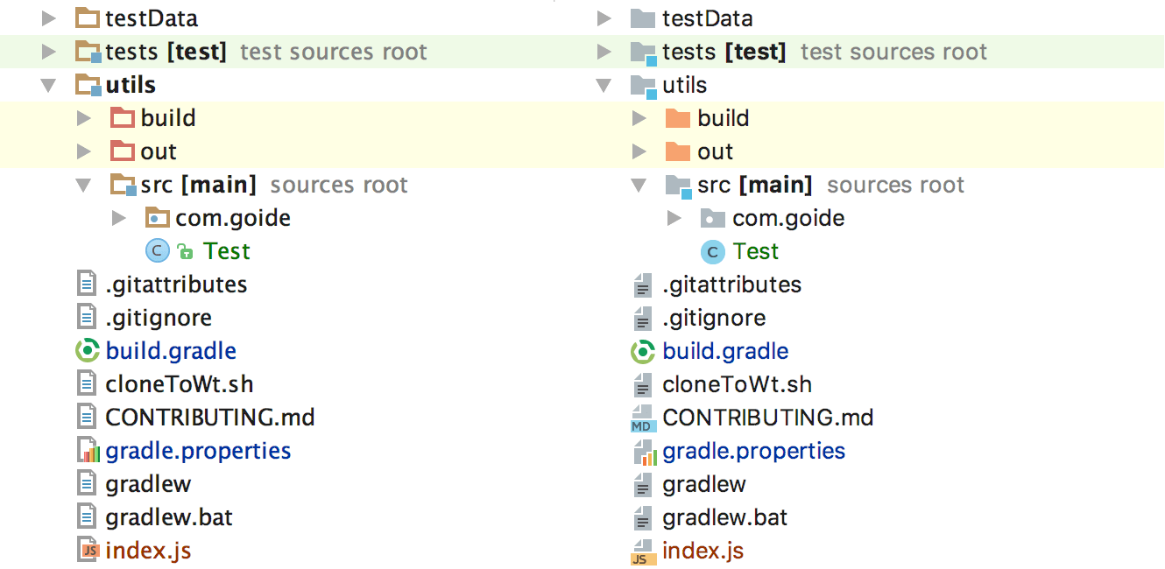This screenshot has height=569, width=1165.
Task: Select gradlew.bat in the right tree
Action: (x=724, y=517)
